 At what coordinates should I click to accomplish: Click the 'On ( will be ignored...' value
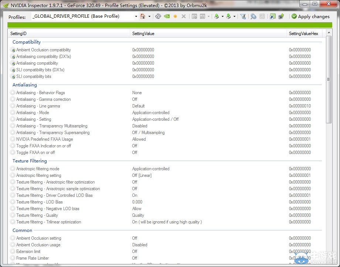point(167,222)
